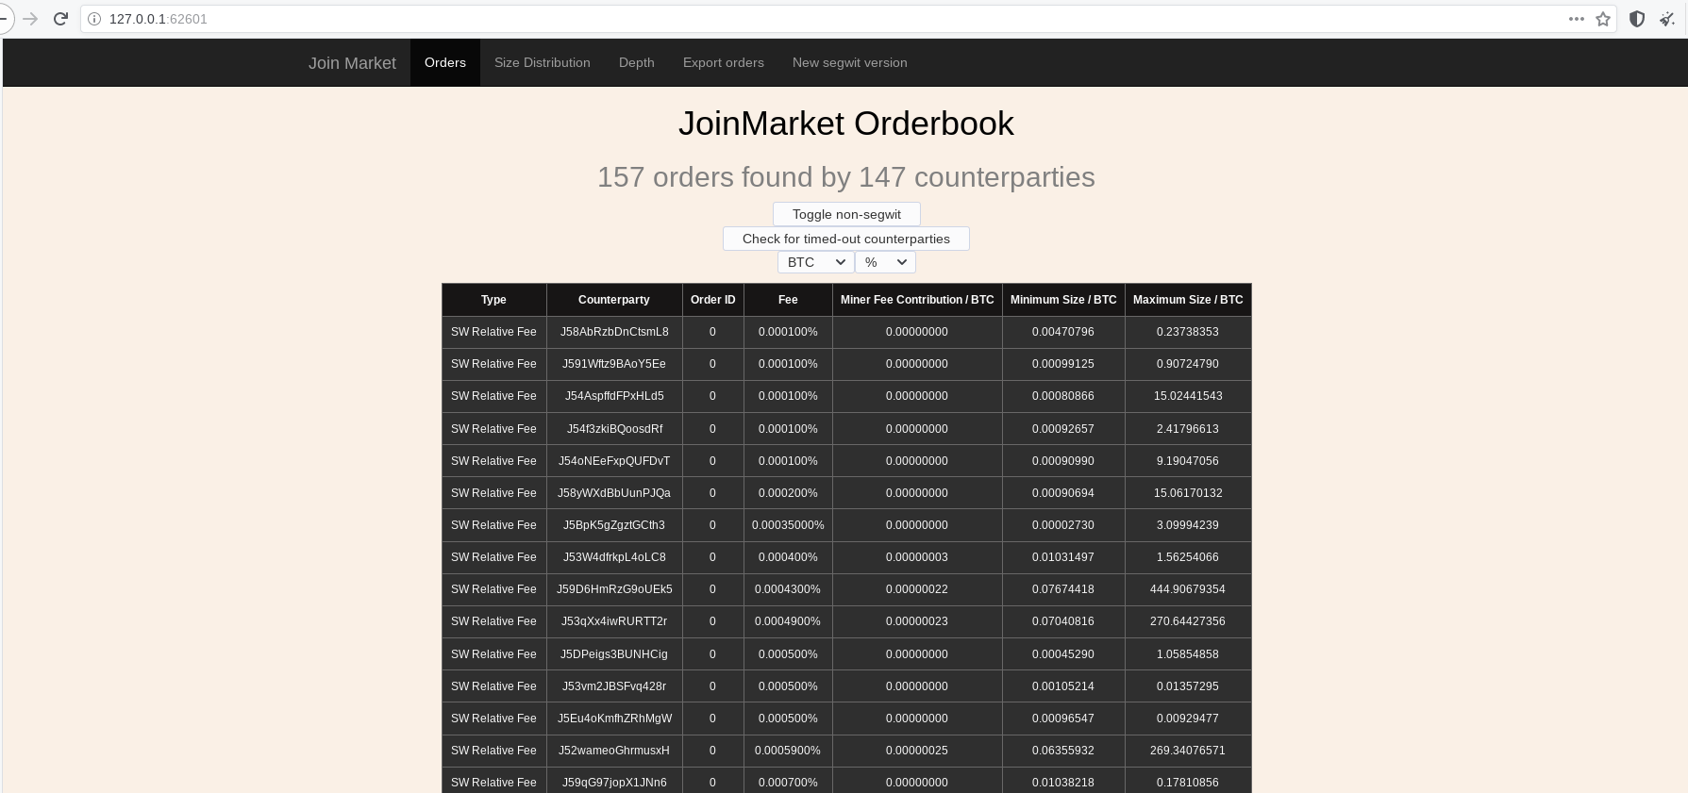Click the partially visible back button

click(x=4, y=19)
